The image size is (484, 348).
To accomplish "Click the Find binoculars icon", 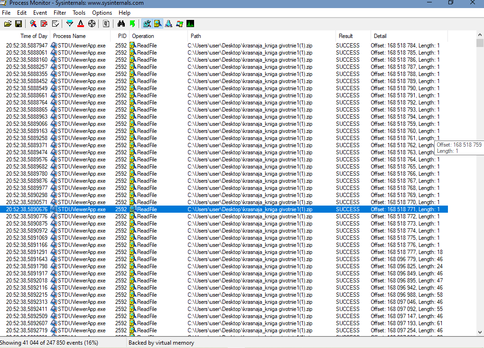I will click(121, 24).
